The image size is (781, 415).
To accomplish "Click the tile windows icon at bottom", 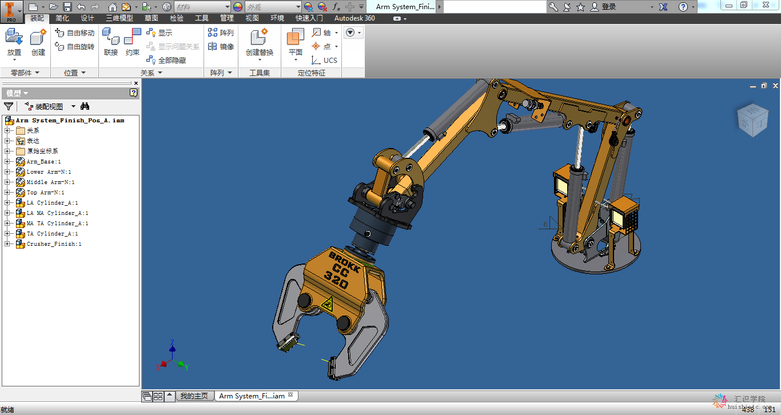I will pos(158,396).
